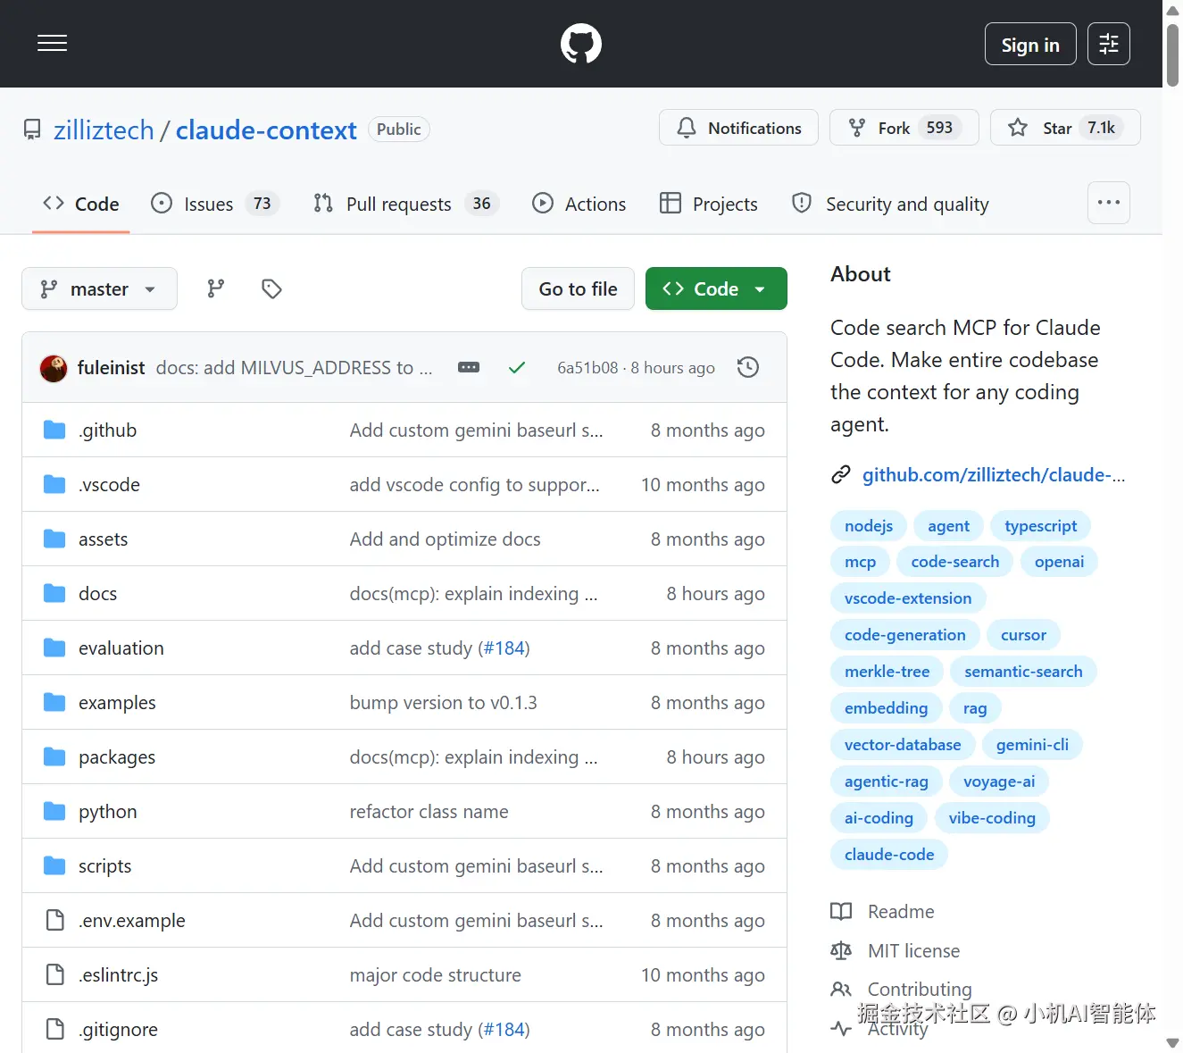
Task: Open the Issues tab
Action: point(215,204)
